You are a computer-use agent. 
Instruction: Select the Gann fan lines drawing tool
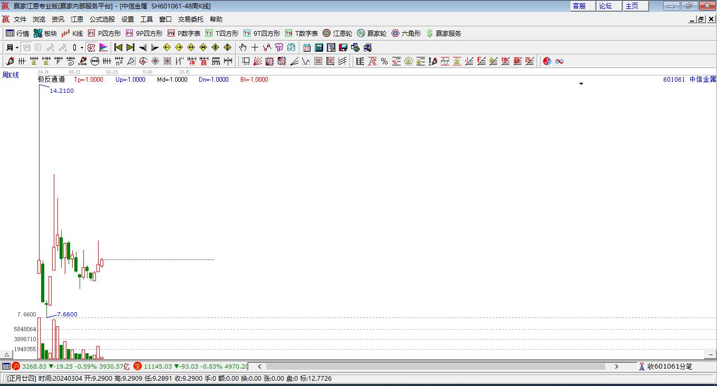(258, 61)
